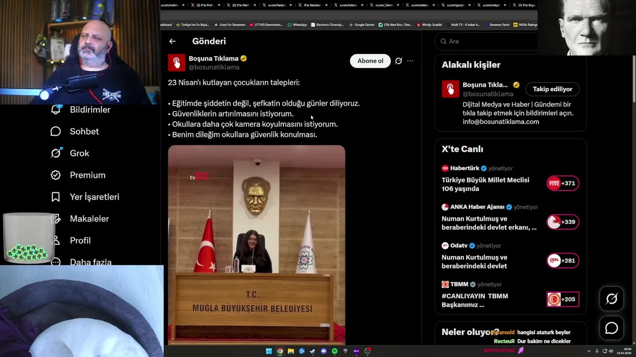Open floating messages chat button
The width and height of the screenshot is (636, 357).
[611, 328]
